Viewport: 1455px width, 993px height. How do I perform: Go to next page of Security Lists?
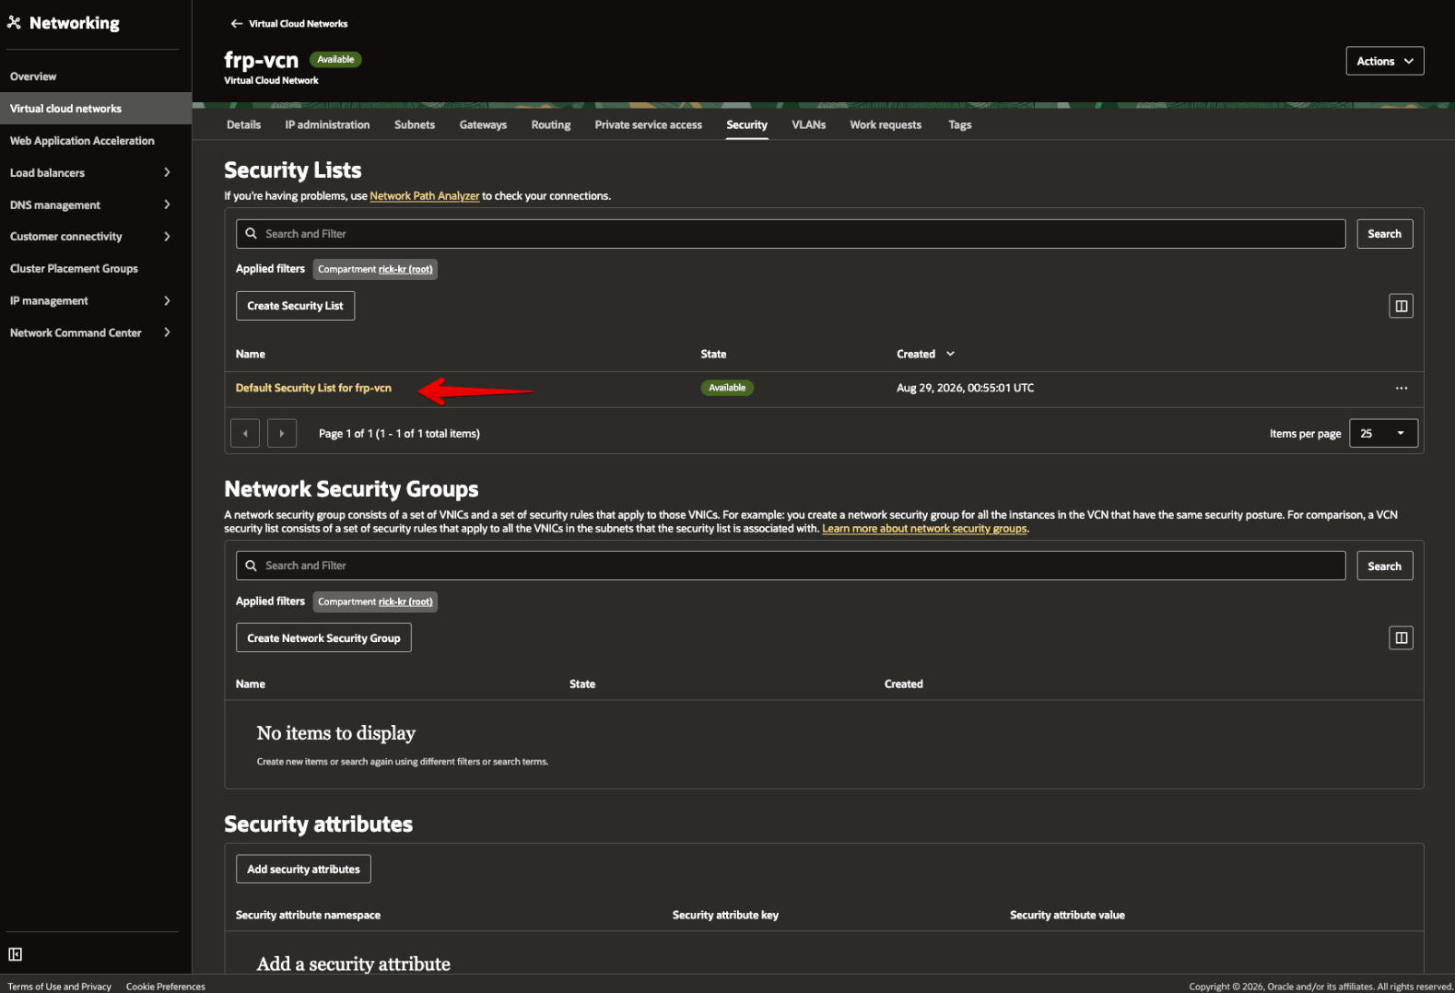coord(282,433)
